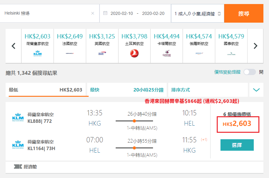Click the 選擇 select button for KLM flight
Image resolution: width=269 pixels, height=178 pixels.
click(237, 145)
